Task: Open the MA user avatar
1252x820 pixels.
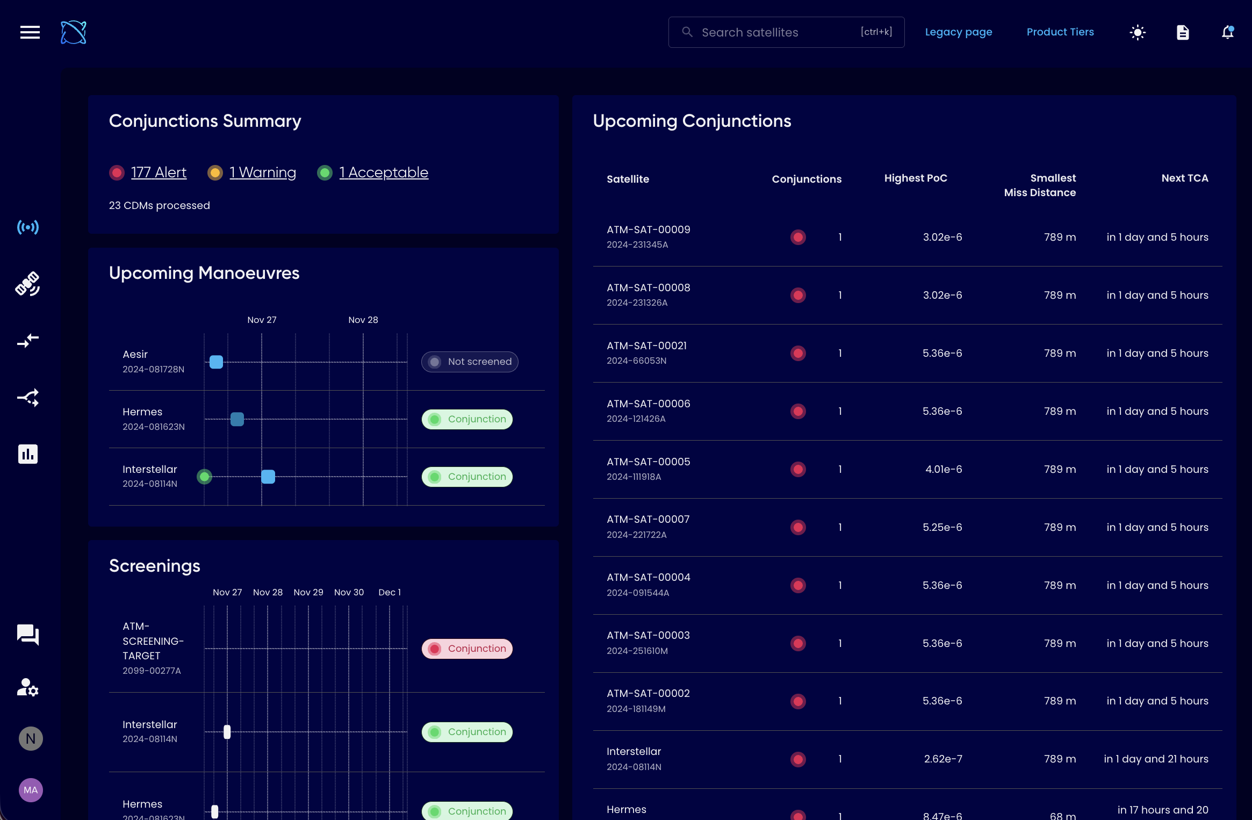Action: click(x=31, y=790)
